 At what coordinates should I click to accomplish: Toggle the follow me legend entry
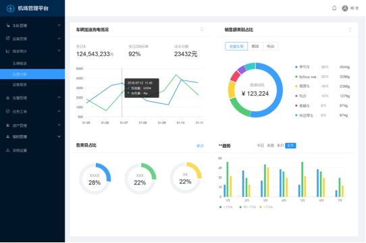point(306,77)
